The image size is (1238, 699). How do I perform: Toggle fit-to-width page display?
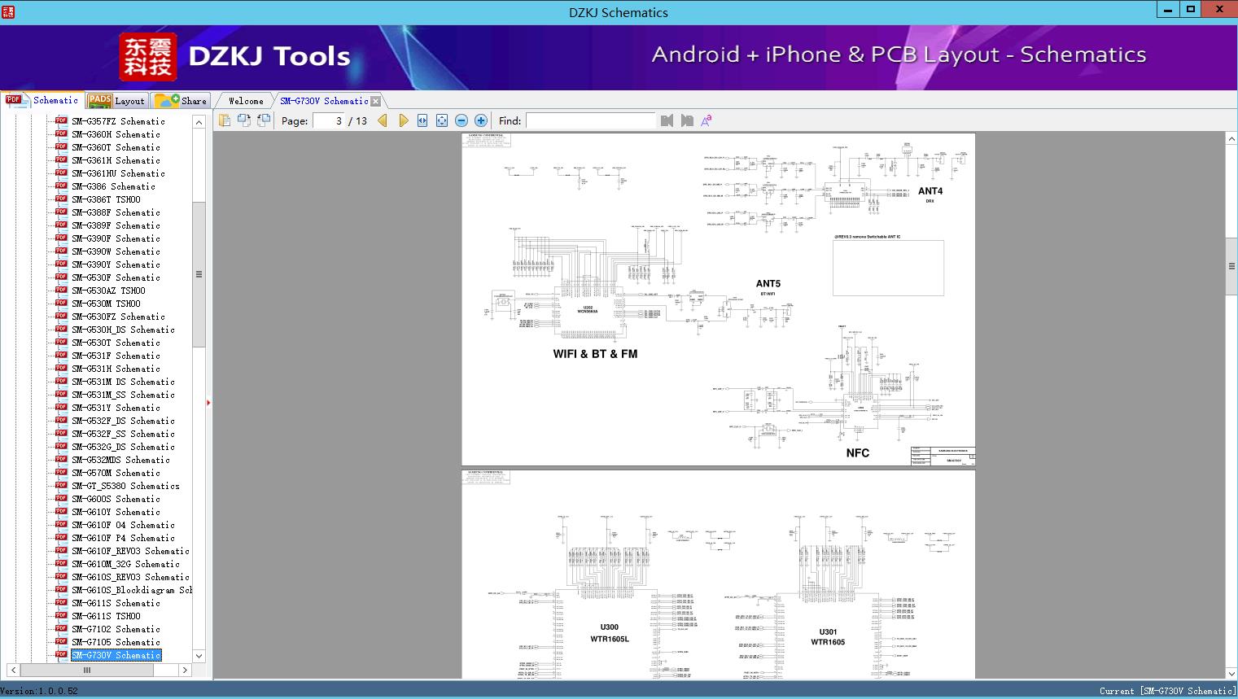[x=422, y=120]
